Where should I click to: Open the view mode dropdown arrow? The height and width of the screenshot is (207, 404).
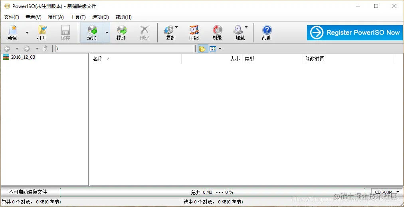click(x=220, y=49)
